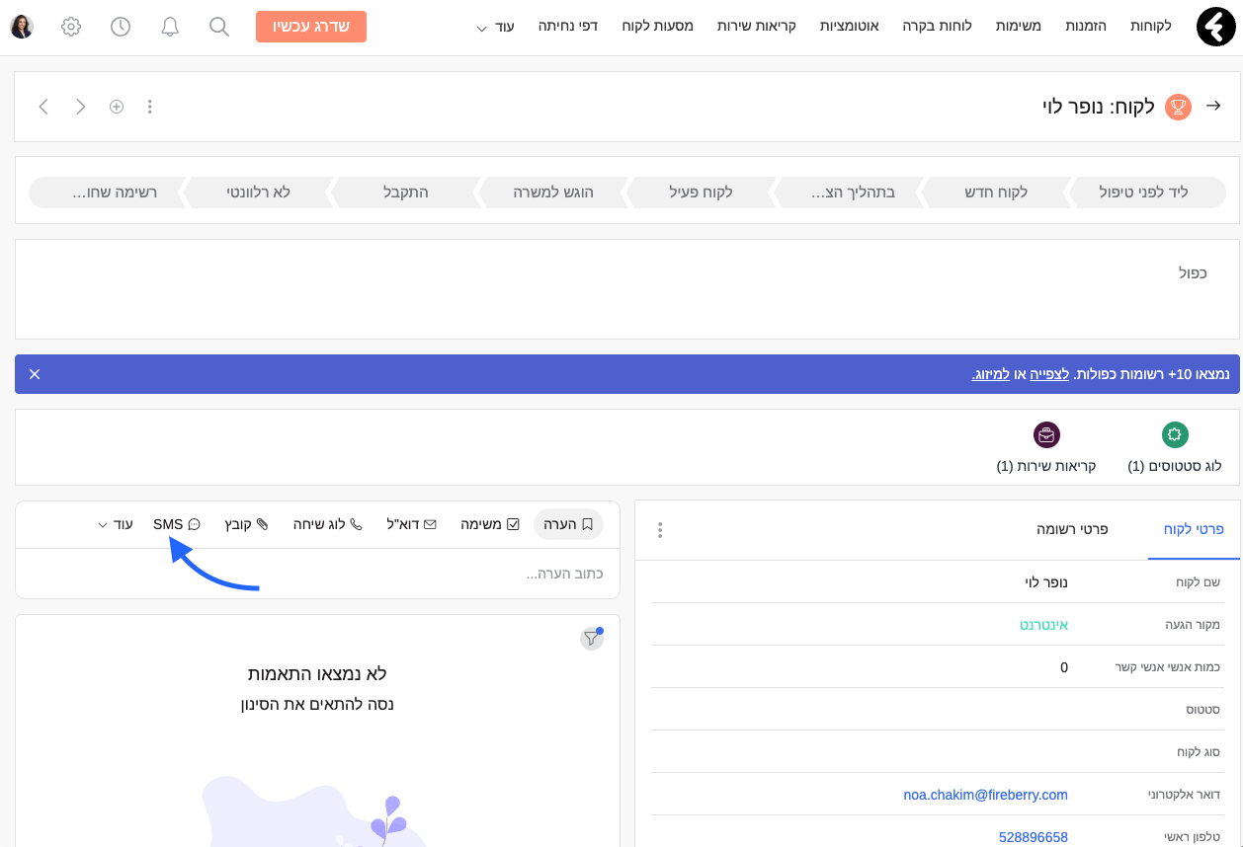Click the לצפייה link in banner
Screen dimensions: 1243x847
pos(1049,375)
